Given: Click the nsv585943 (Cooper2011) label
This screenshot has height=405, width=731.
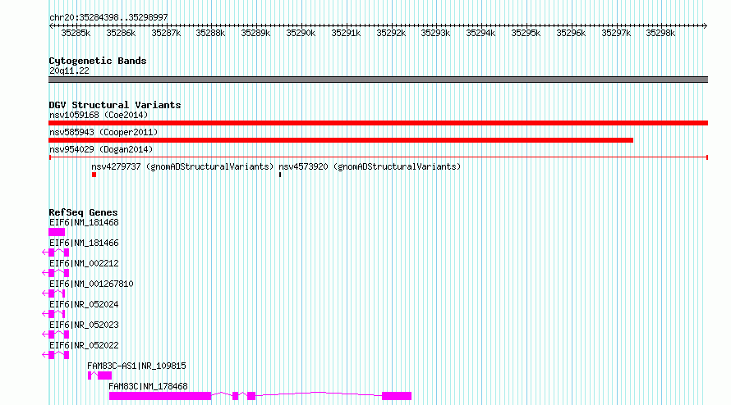Looking at the screenshot, I should pyautogui.click(x=103, y=132).
